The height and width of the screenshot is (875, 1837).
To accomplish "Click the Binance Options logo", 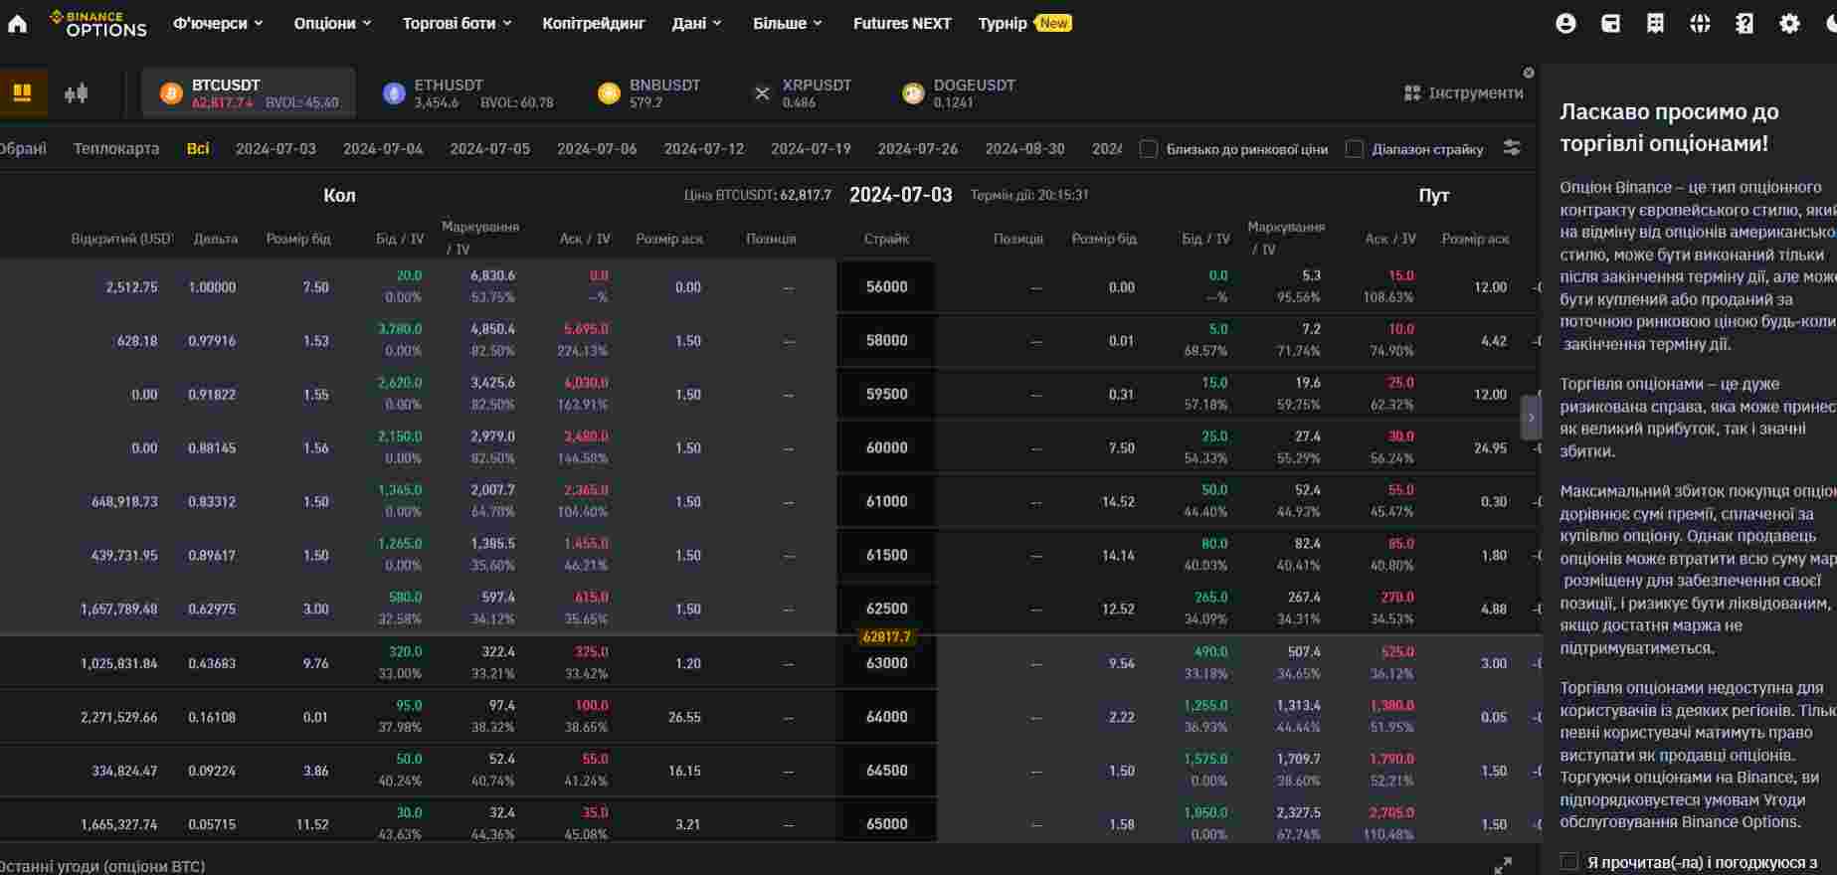I will 98,24.
